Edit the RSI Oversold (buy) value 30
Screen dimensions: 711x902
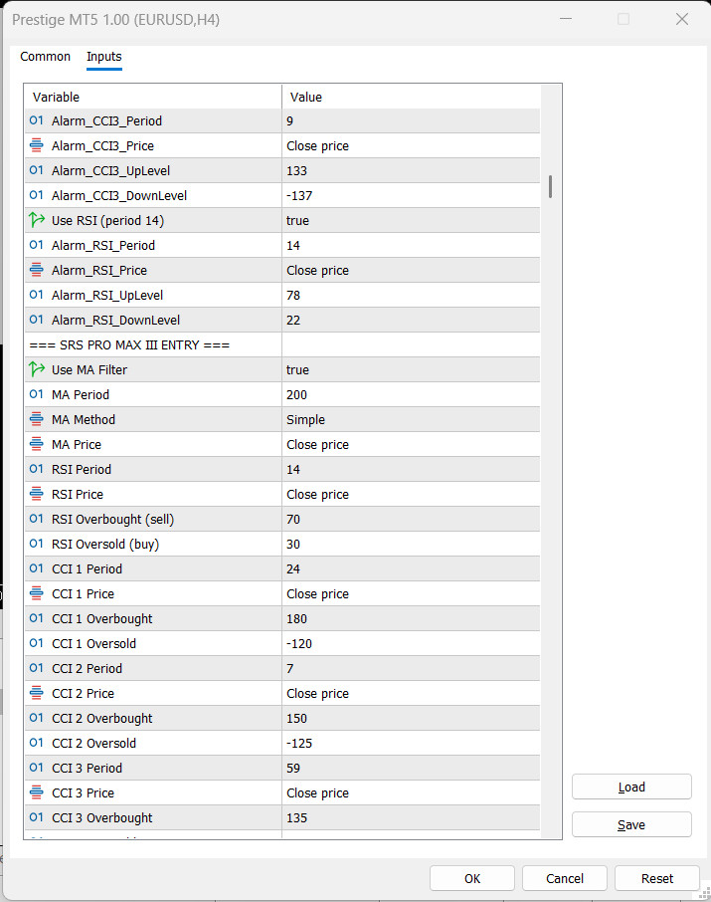pos(411,545)
